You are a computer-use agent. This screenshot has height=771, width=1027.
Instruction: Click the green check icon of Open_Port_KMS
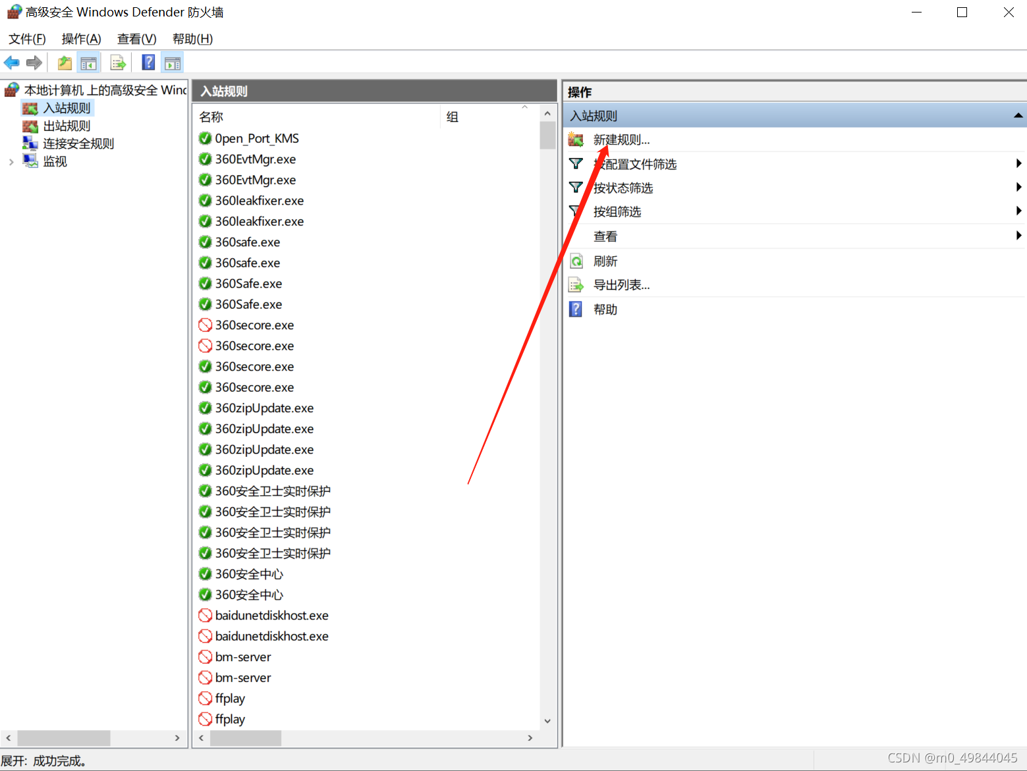[206, 138]
